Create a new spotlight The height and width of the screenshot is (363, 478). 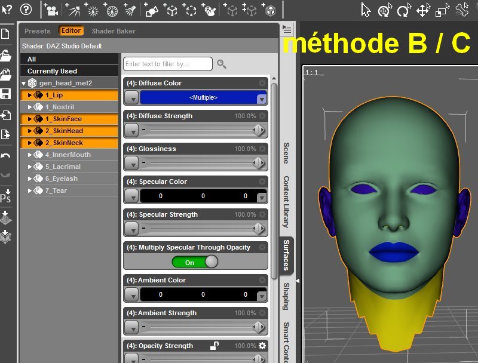tap(72, 10)
